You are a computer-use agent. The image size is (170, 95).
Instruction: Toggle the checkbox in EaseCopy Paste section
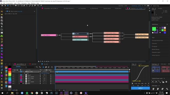(164, 71)
